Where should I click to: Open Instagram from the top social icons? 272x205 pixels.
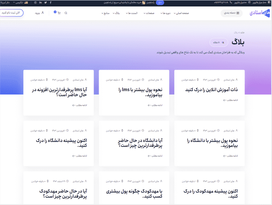(36, 2)
